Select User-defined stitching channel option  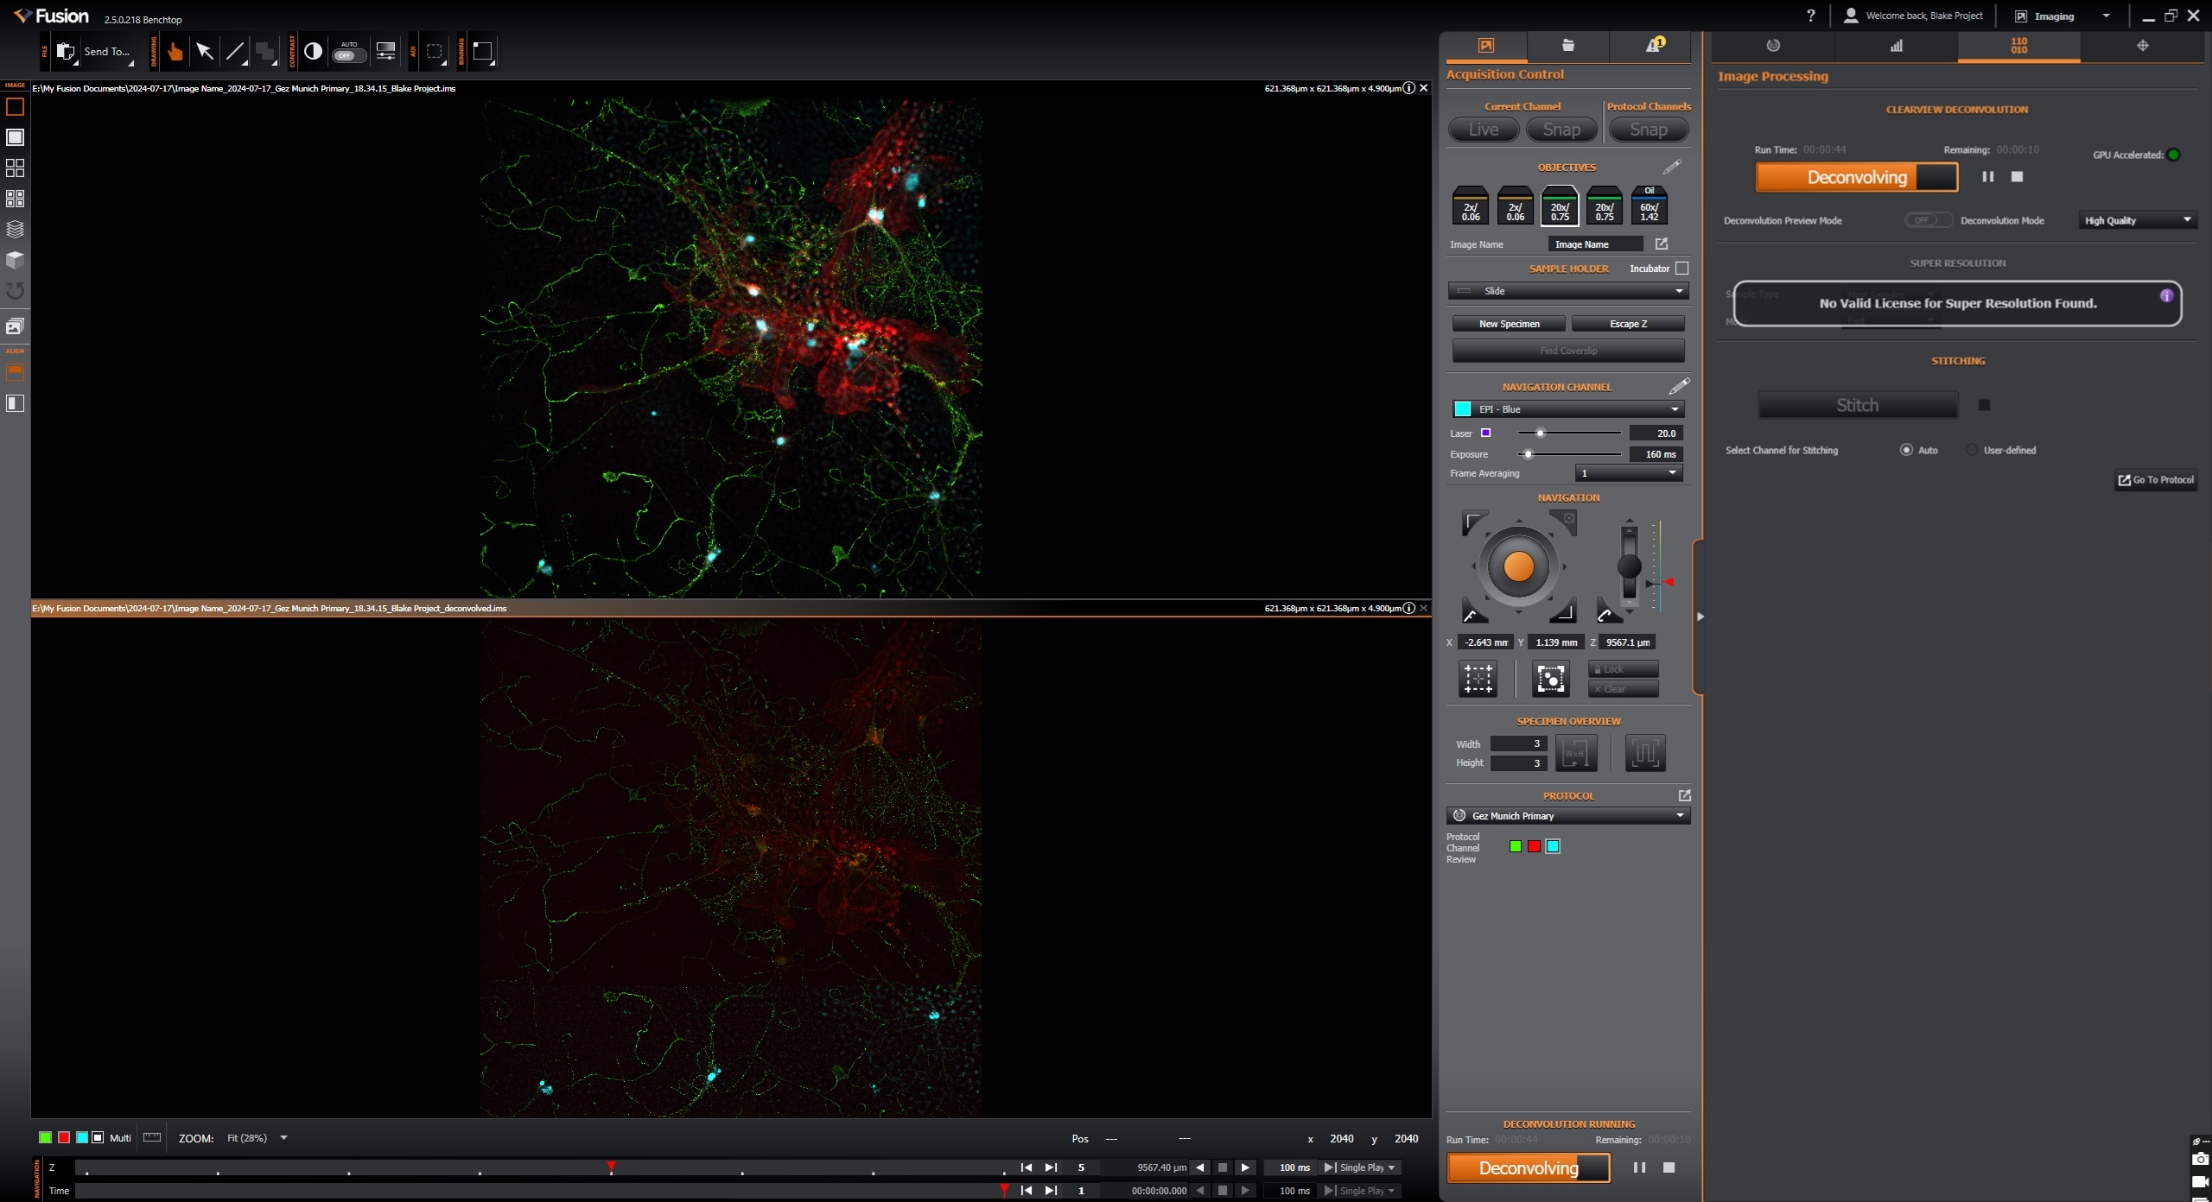click(x=1972, y=450)
